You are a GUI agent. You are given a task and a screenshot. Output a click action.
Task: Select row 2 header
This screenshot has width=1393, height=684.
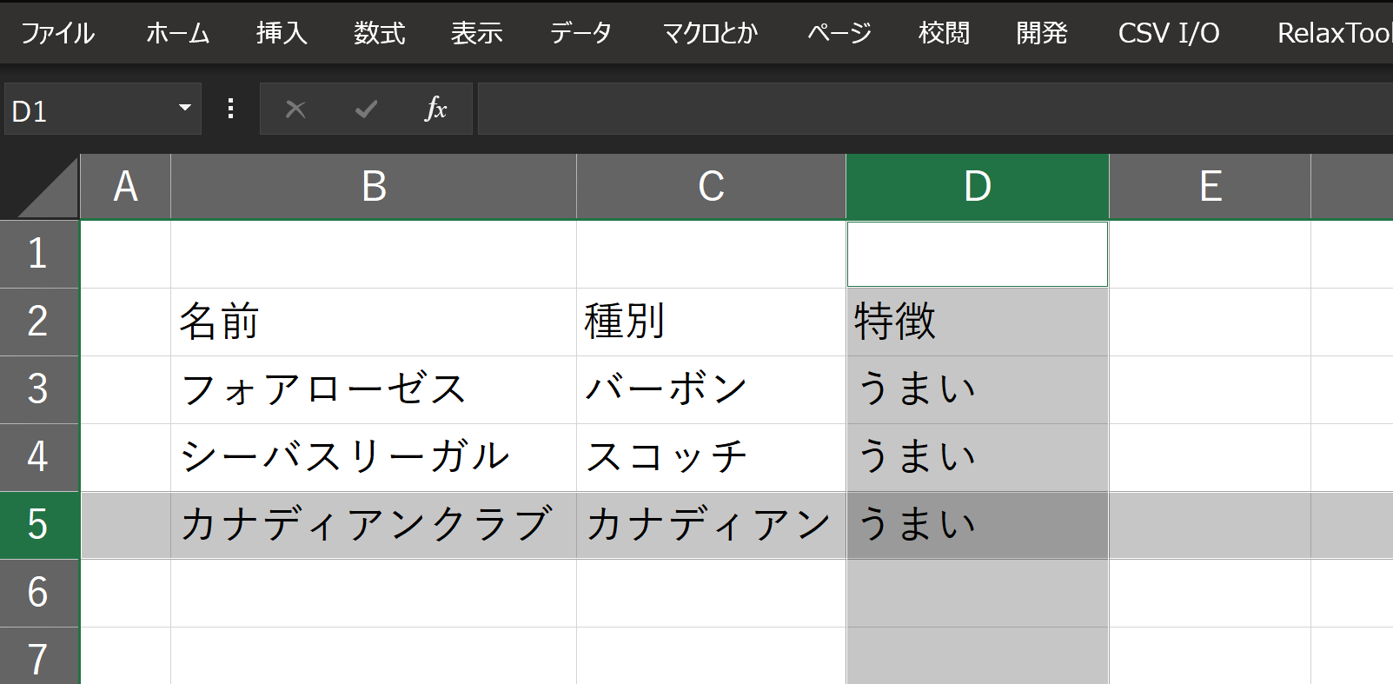tap(38, 322)
